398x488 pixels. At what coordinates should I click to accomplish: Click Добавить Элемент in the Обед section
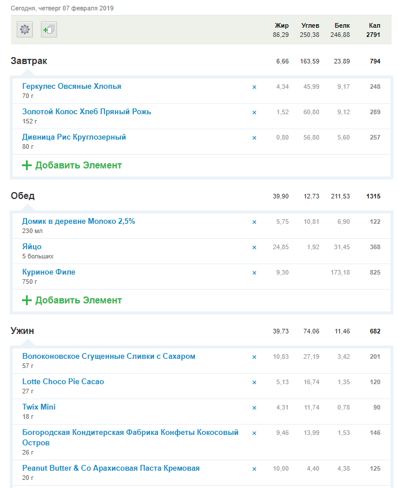pyautogui.click(x=78, y=301)
